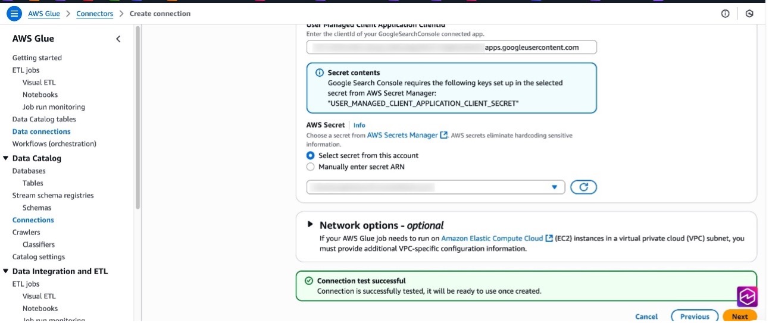Go to Connectors breadcrumb
Viewport: 769px width, 323px height.
[x=95, y=14]
